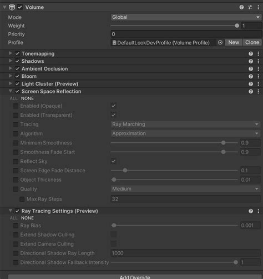Viewport: 263px width, 279px height.
Task: Expand the Ambient Occlusion section
Action: tap(11, 68)
